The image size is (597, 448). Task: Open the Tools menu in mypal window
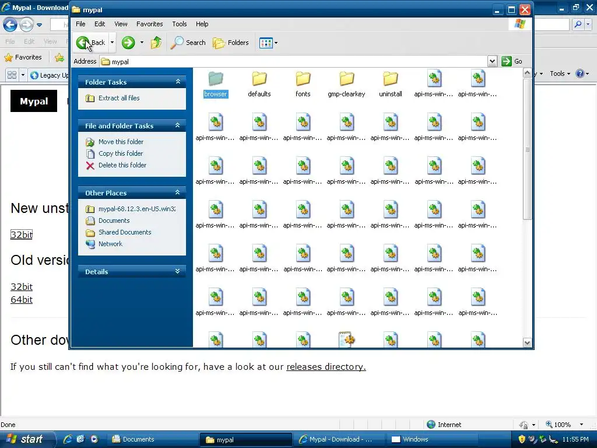(x=180, y=24)
